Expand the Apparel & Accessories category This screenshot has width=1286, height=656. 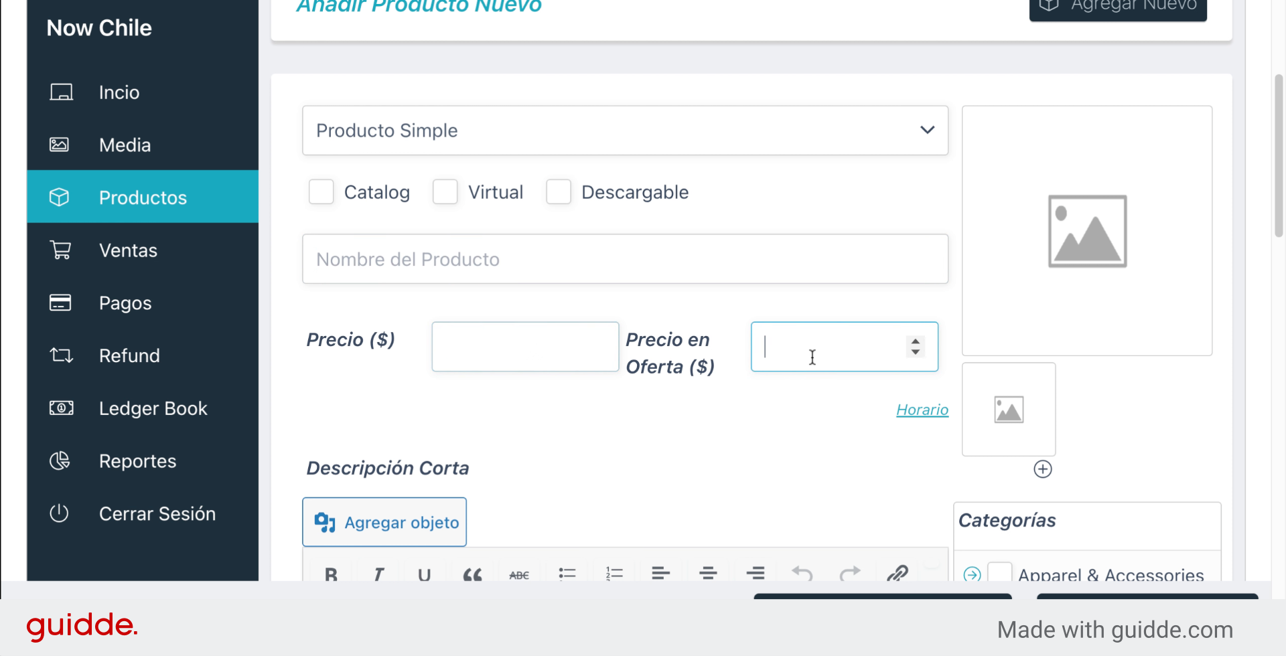point(972,574)
